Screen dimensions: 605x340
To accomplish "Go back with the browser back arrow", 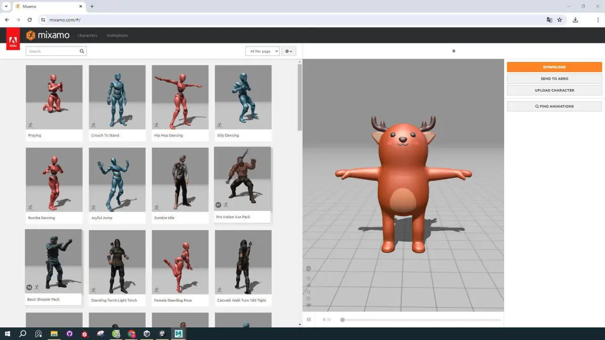I will pos(7,20).
